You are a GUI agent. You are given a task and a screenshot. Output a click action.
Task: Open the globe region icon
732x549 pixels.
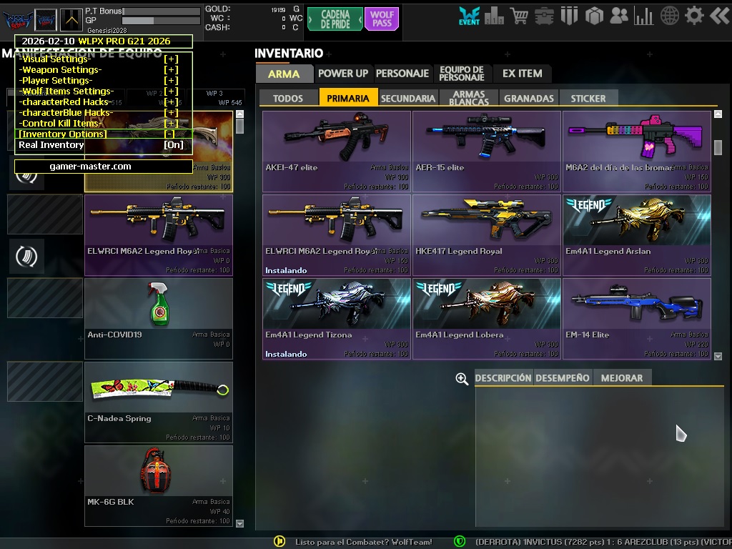coord(668,15)
